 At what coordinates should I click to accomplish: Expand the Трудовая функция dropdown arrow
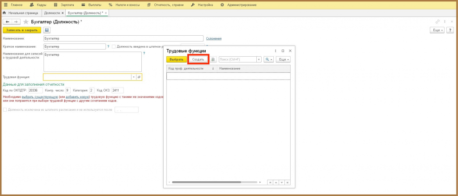134,77
